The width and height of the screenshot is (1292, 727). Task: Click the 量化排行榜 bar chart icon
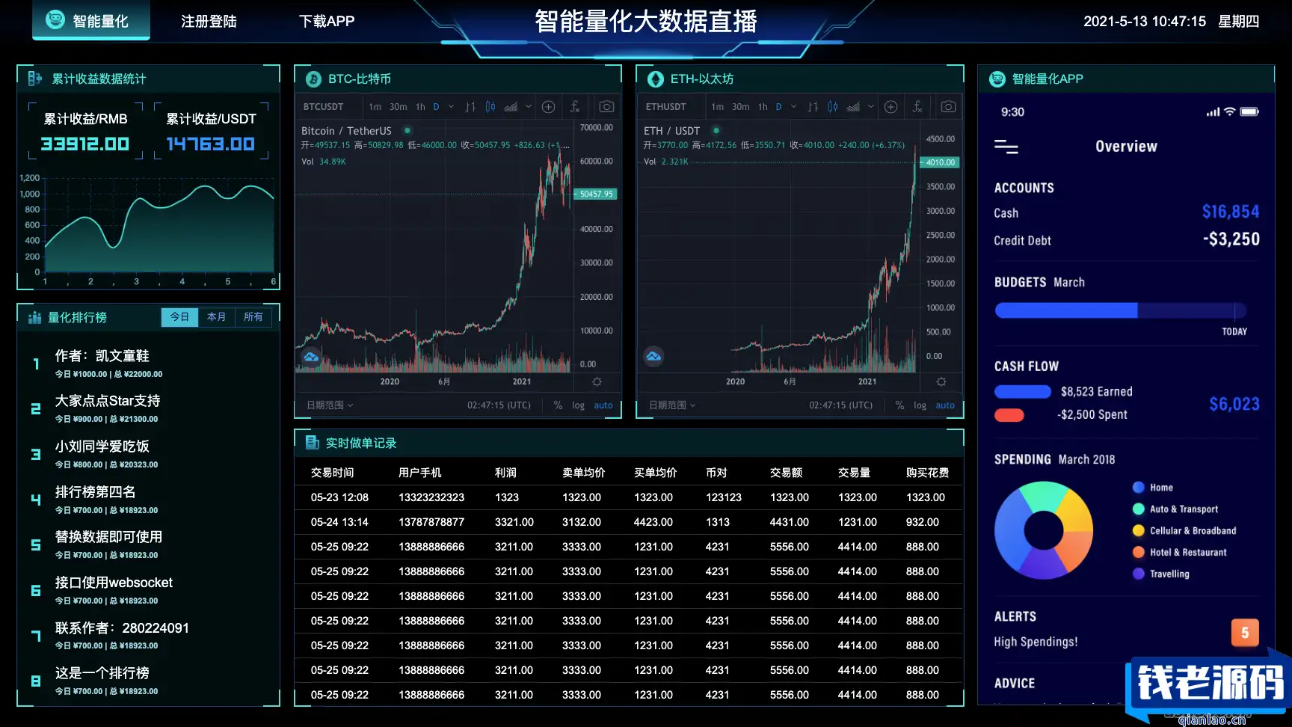click(x=34, y=317)
